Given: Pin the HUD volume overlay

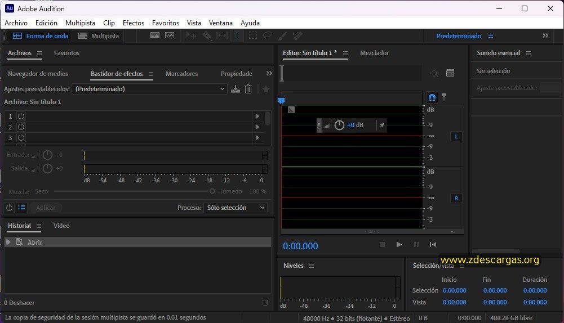Looking at the screenshot, I should coord(381,125).
